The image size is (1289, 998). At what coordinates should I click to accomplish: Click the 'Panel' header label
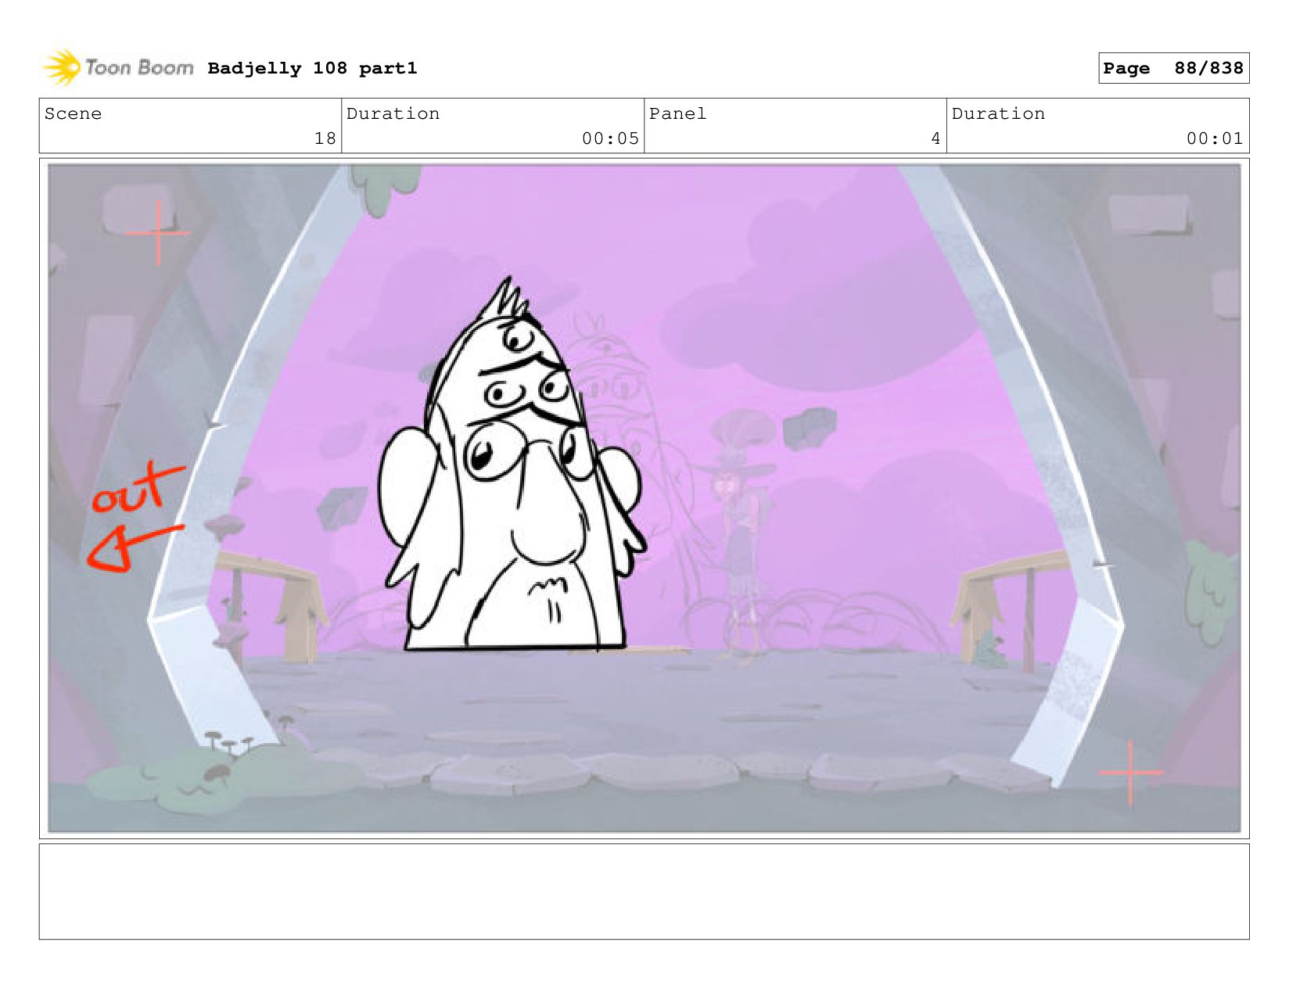pos(677,113)
